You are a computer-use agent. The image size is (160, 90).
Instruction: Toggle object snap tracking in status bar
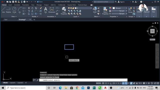pos(123,83)
